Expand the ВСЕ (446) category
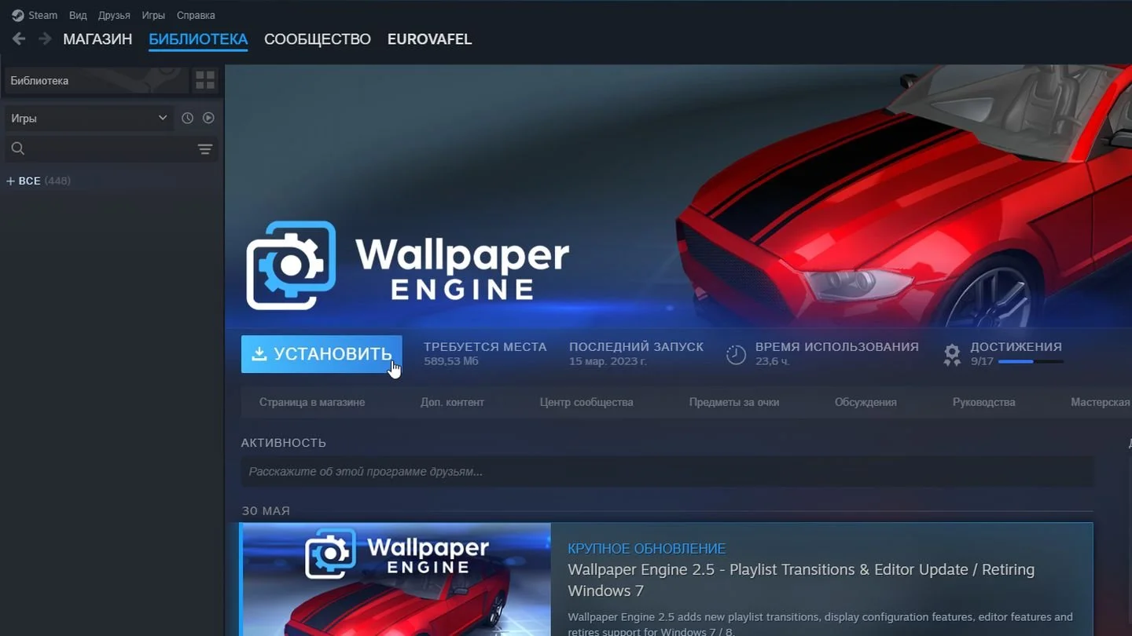The height and width of the screenshot is (636, 1132). (x=39, y=181)
